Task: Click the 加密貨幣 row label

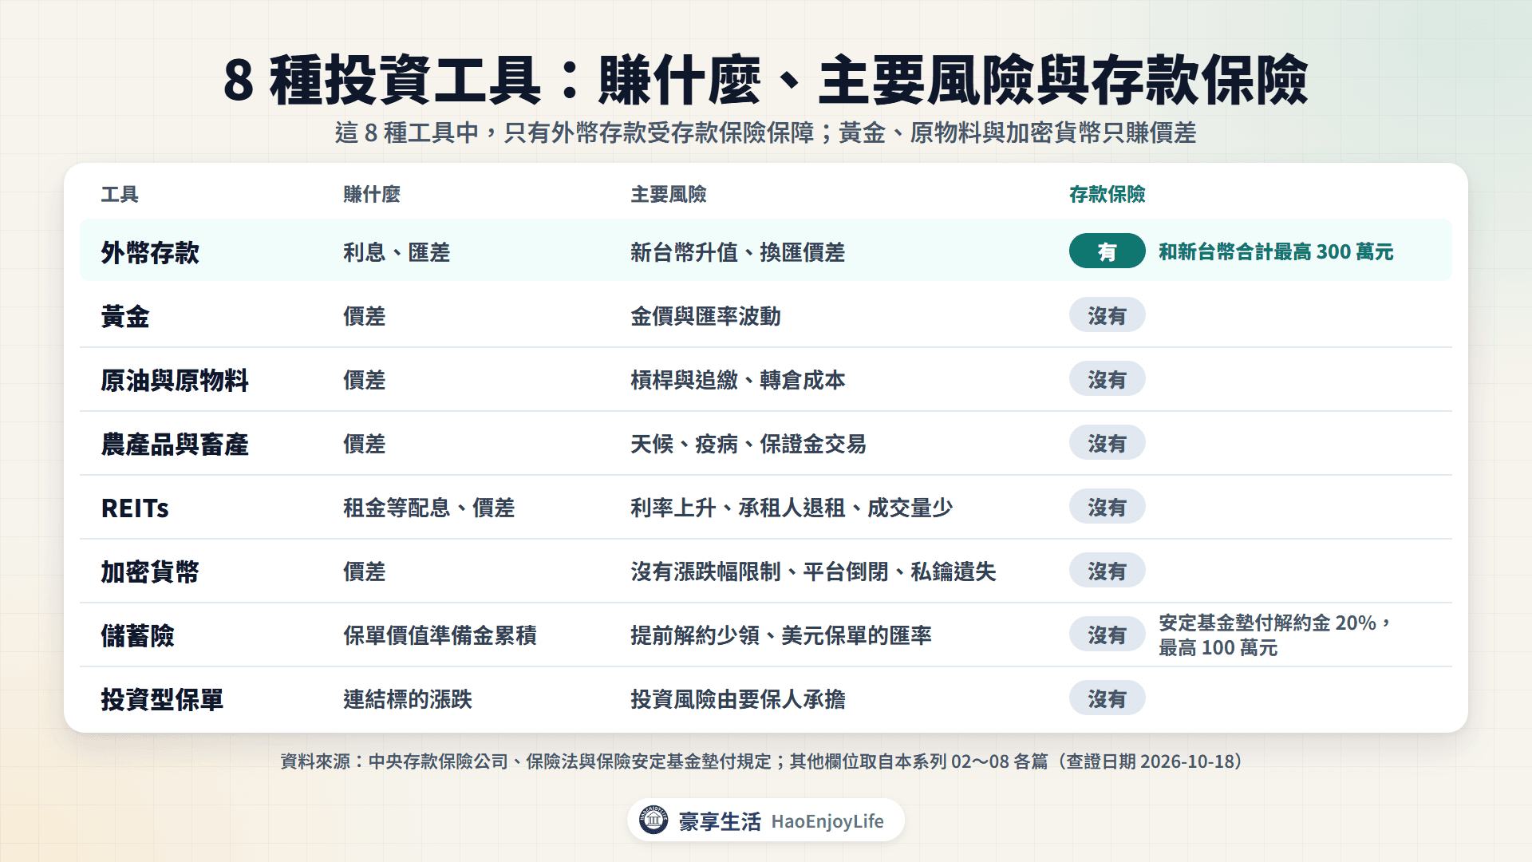Action: 150,571
